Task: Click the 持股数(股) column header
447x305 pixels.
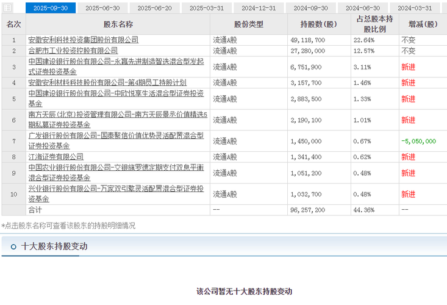Action: tap(319, 24)
